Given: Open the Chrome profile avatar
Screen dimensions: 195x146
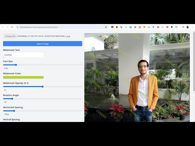Looking at the screenshot, I should click(x=188, y=27).
